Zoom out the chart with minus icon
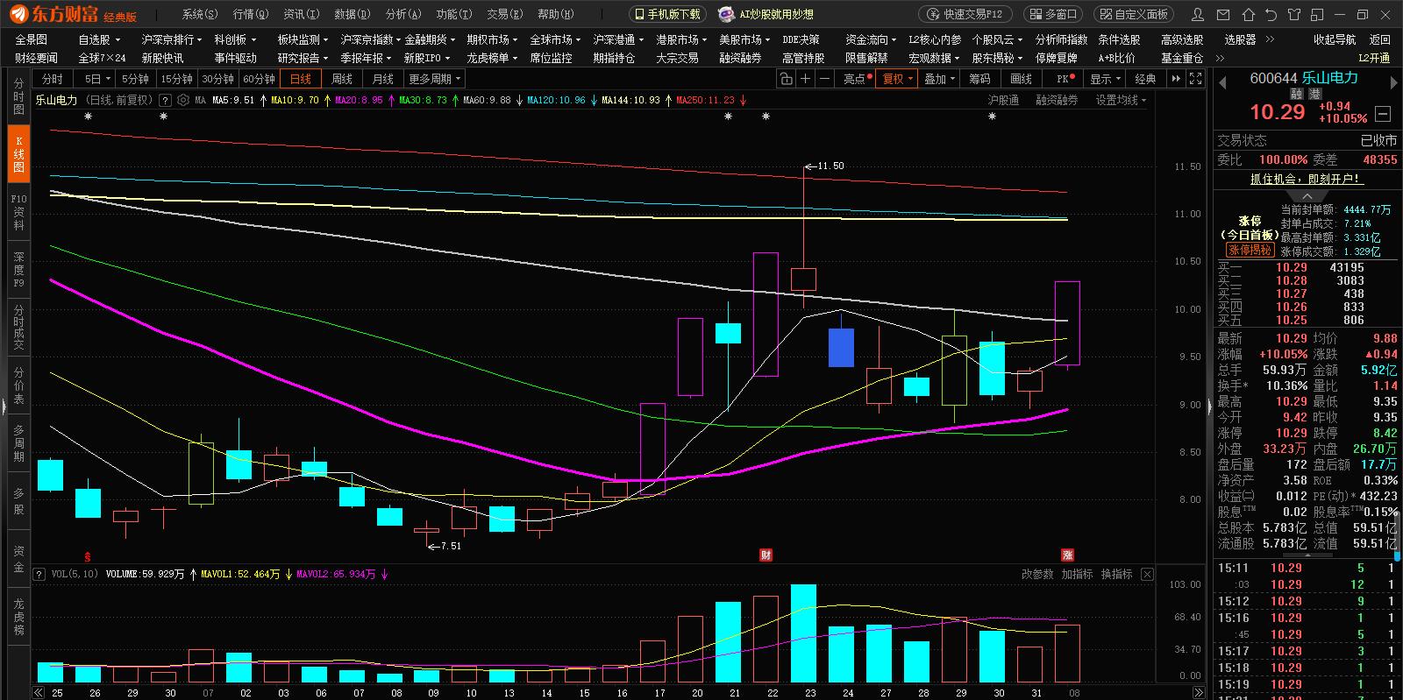The image size is (1403, 700). click(825, 79)
